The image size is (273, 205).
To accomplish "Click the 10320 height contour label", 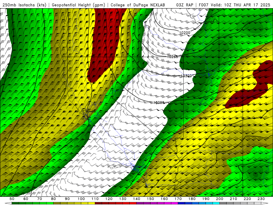I will click(x=186, y=76).
